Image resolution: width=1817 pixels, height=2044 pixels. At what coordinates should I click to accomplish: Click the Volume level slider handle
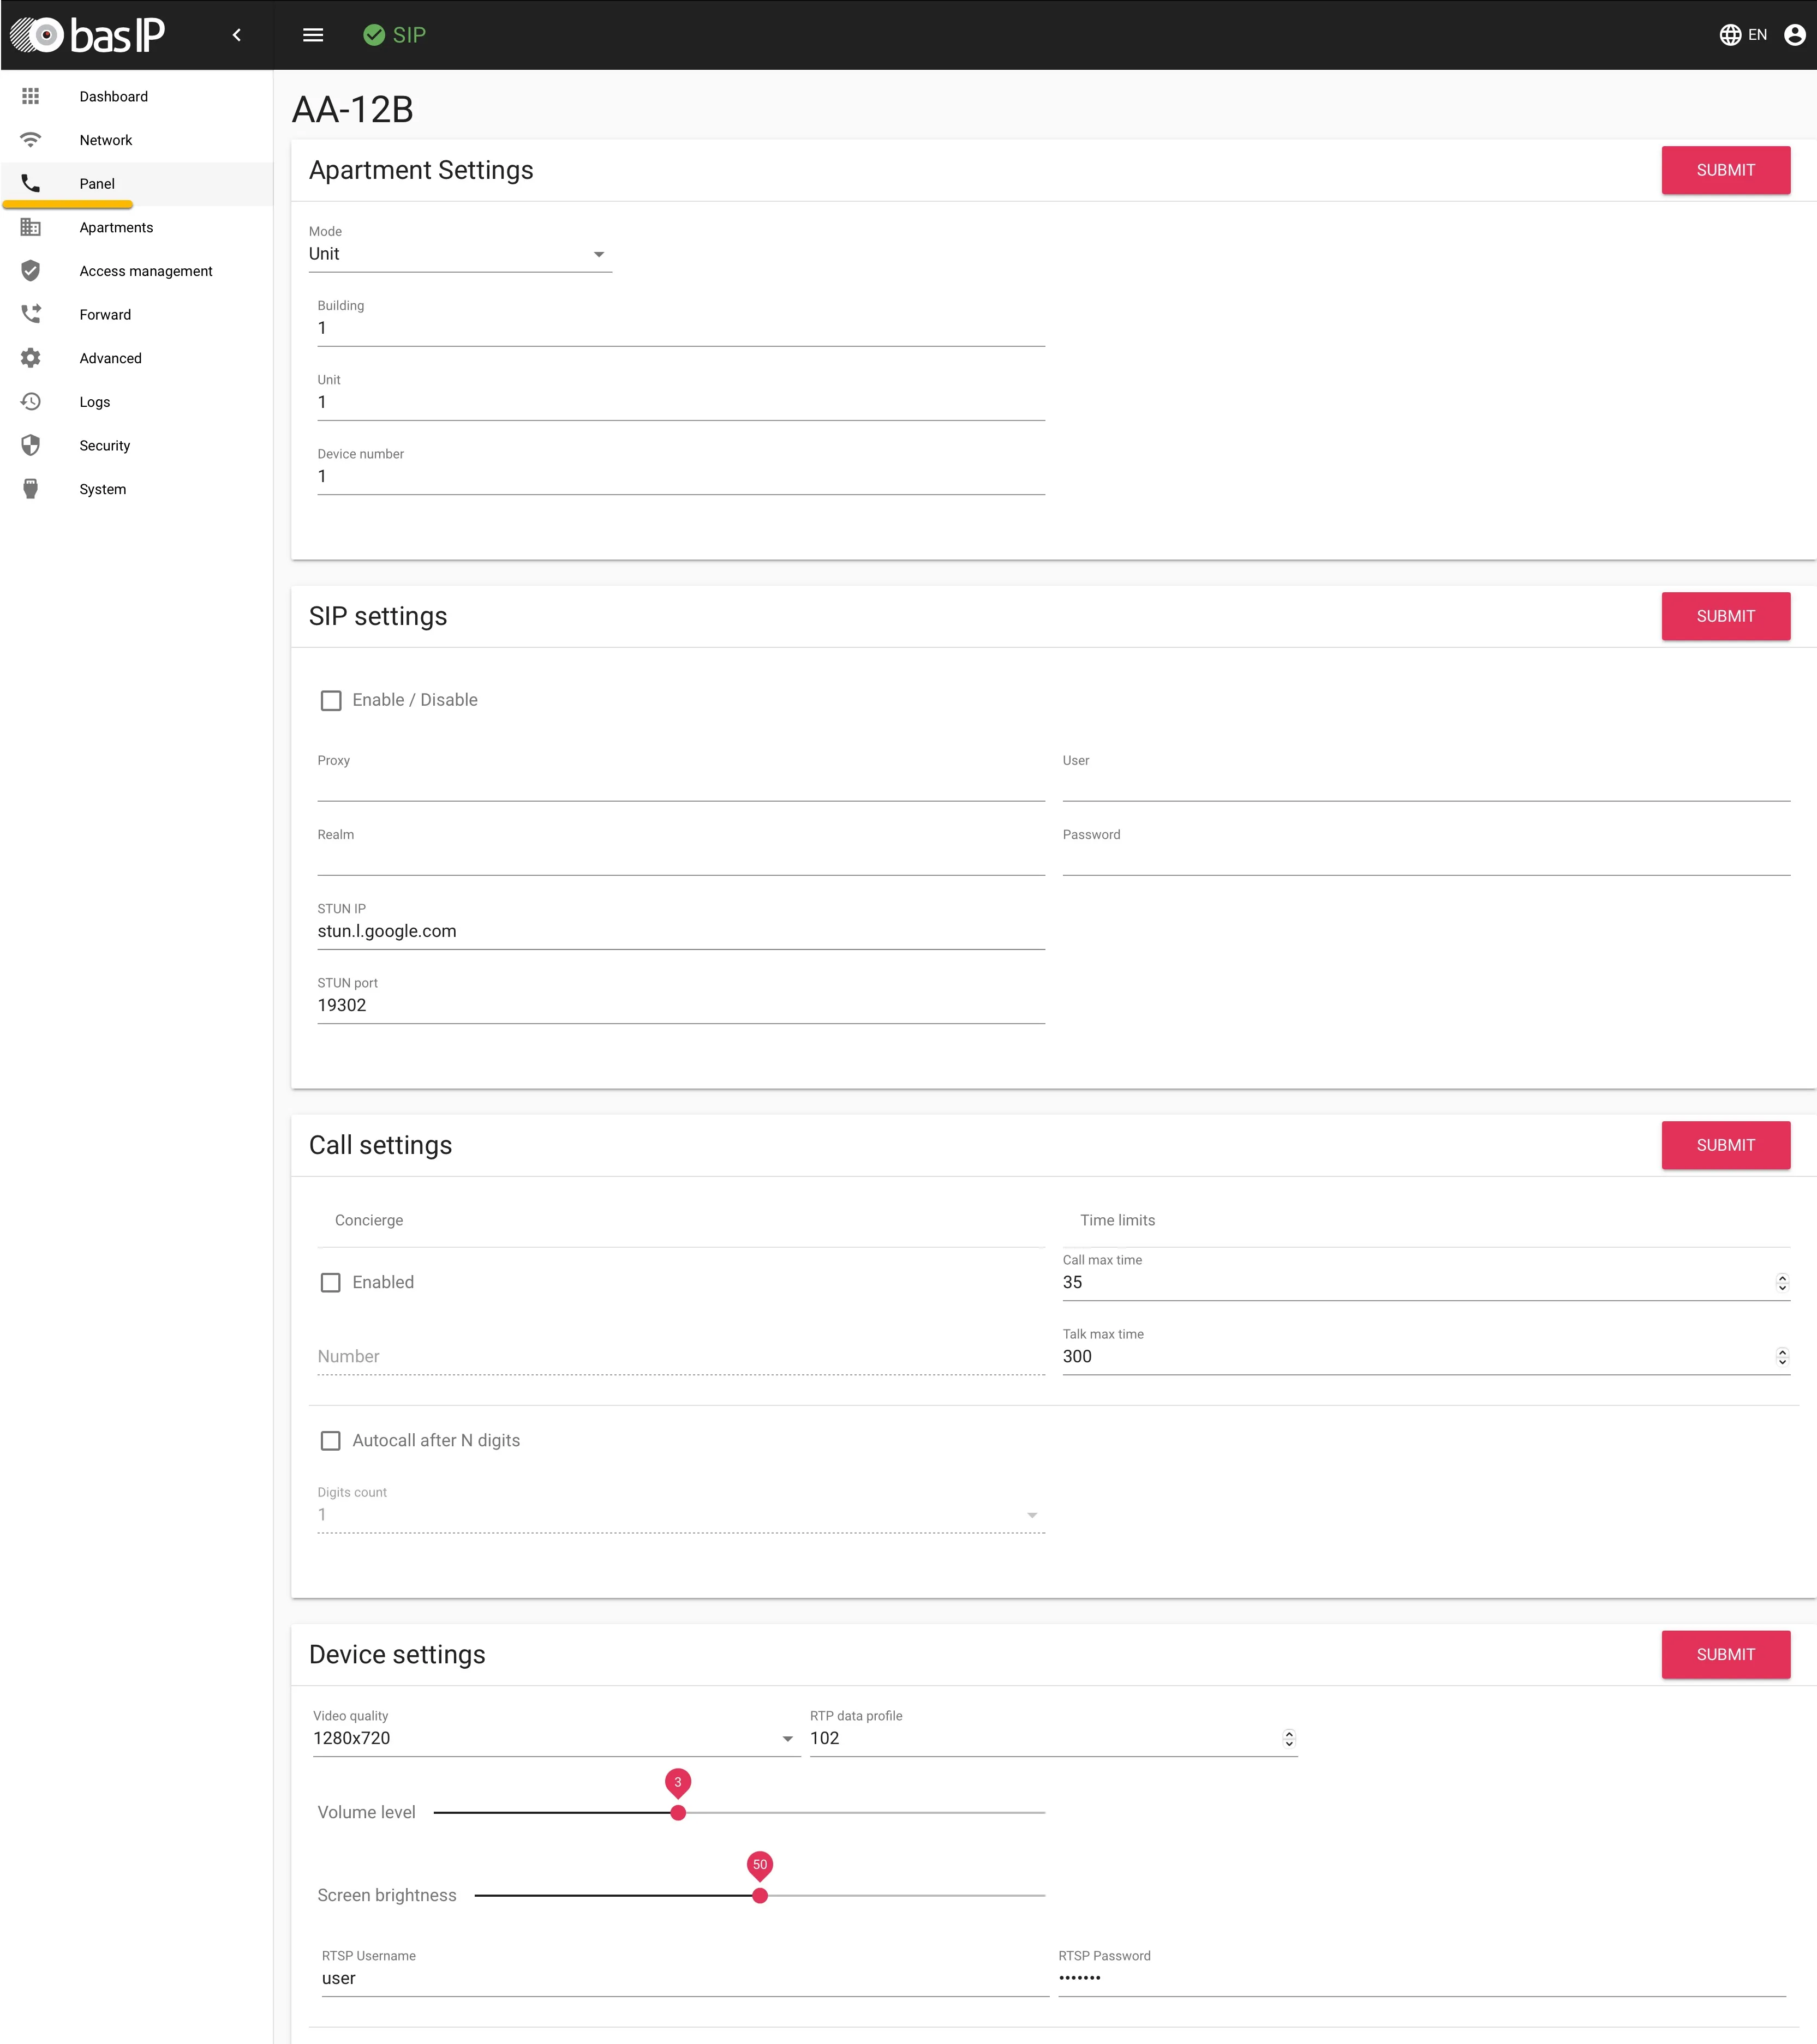point(678,1813)
